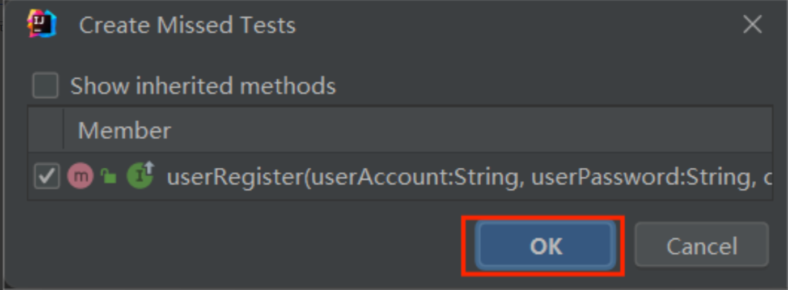Click the empty checkbox column header

(x=46, y=131)
